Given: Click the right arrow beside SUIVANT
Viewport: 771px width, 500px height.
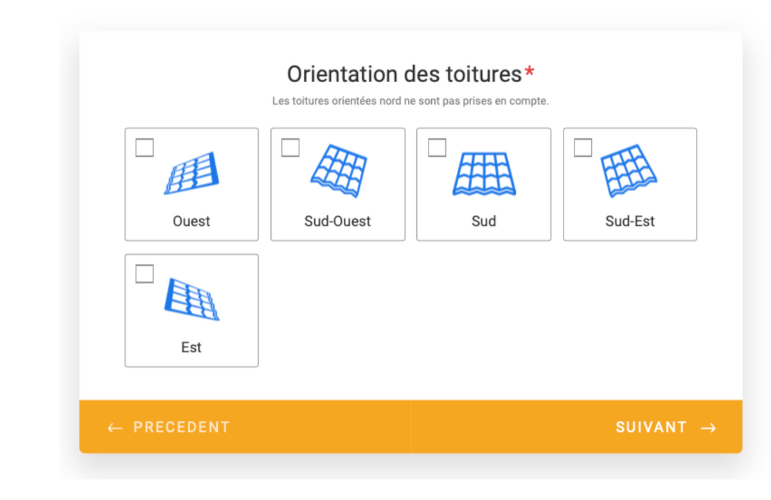Looking at the screenshot, I should click(x=708, y=428).
